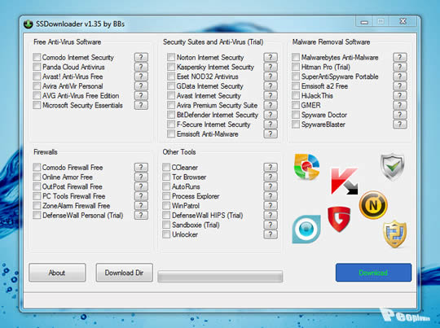Click the G Data red shield logo
This screenshot has height=328, width=440.
click(339, 219)
